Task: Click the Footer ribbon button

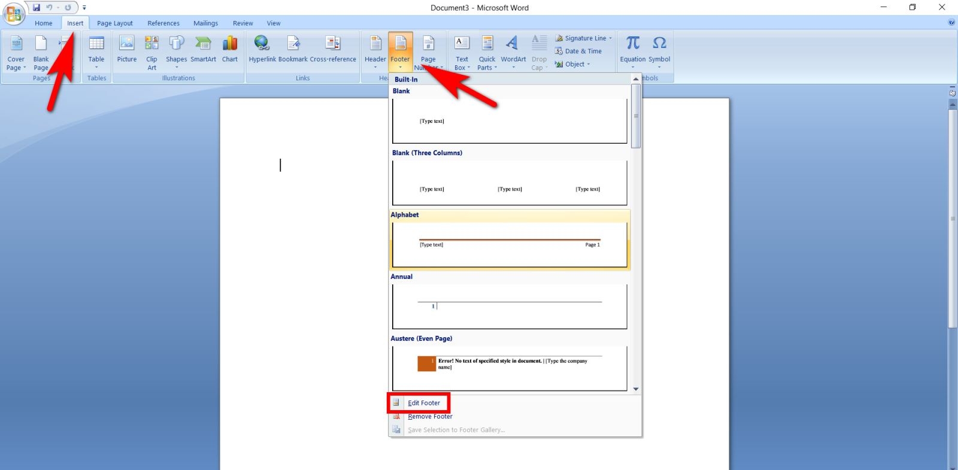Action: (401, 51)
